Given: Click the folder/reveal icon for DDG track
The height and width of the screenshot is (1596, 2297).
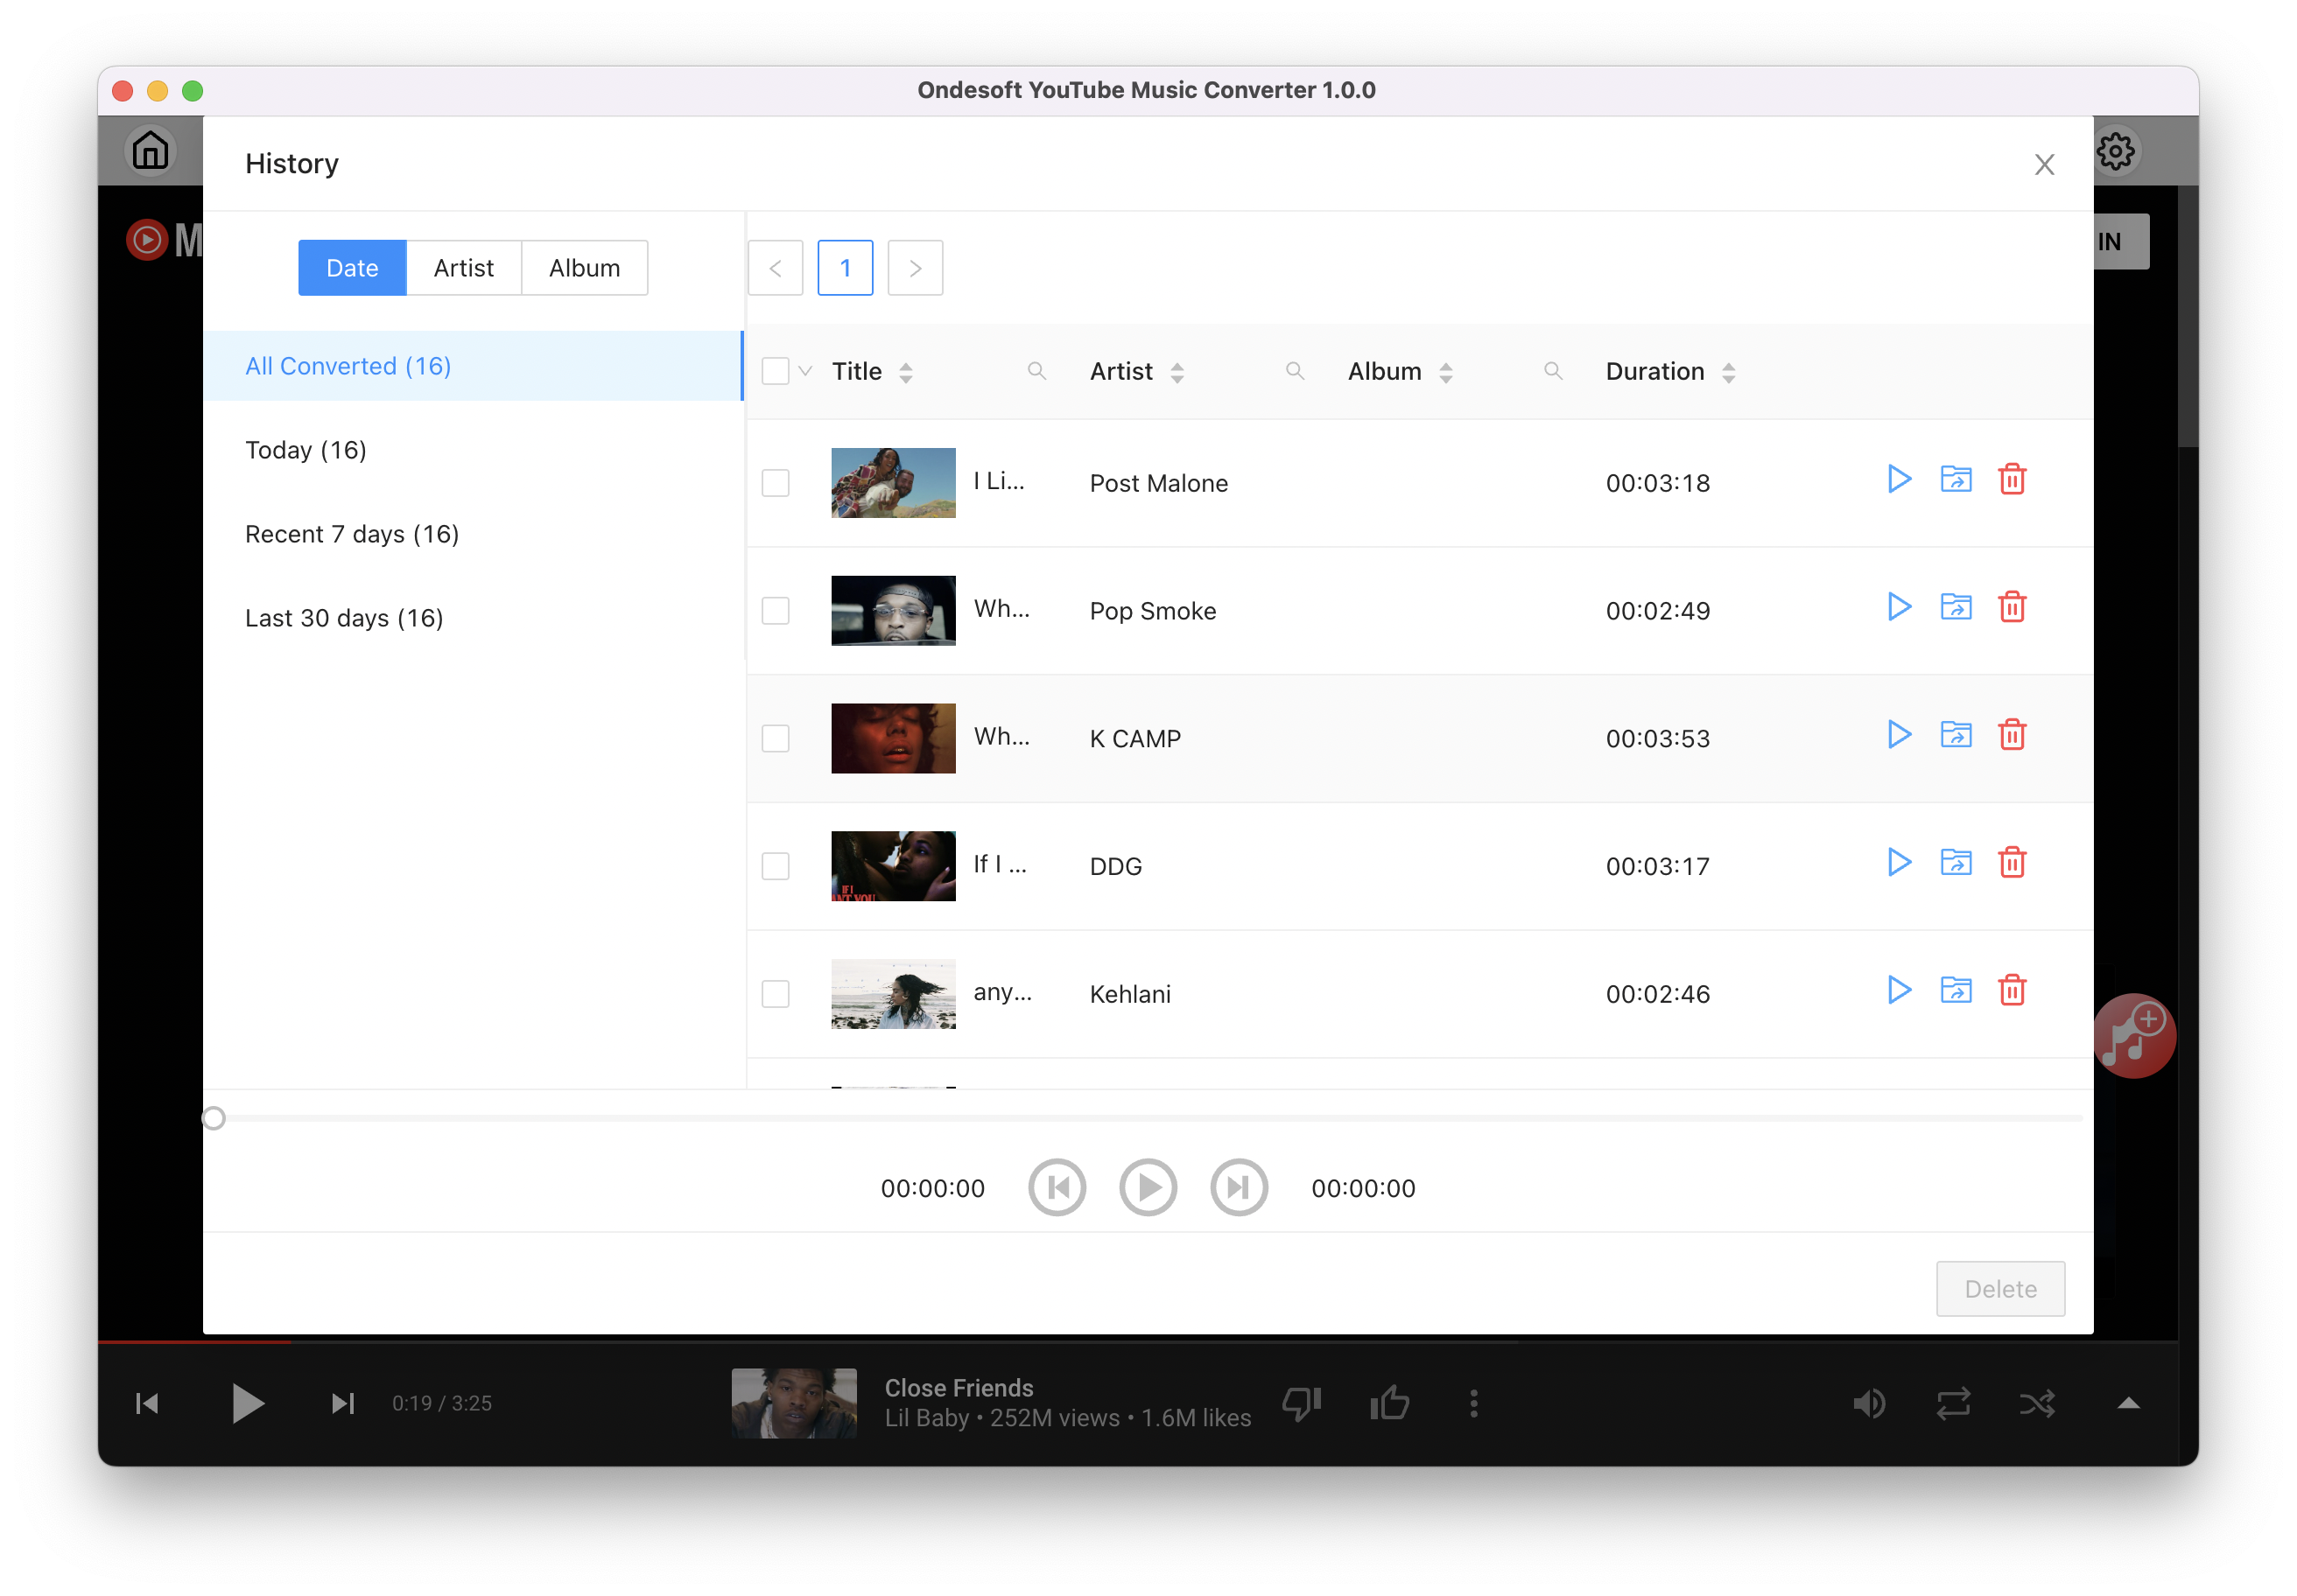Looking at the screenshot, I should point(1955,864).
